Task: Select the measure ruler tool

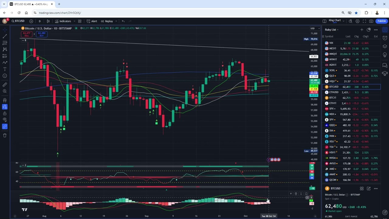Action: 5,85
